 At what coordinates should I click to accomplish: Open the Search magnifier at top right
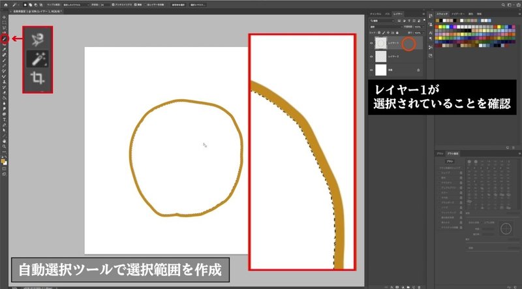click(x=504, y=5)
